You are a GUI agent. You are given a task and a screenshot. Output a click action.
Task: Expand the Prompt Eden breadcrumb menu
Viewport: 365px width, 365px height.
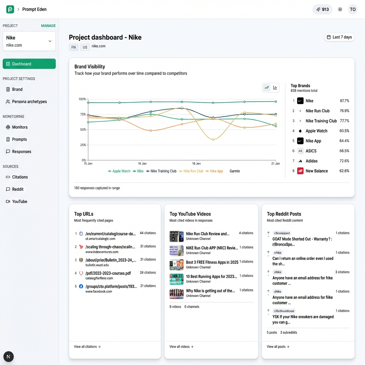34,9
